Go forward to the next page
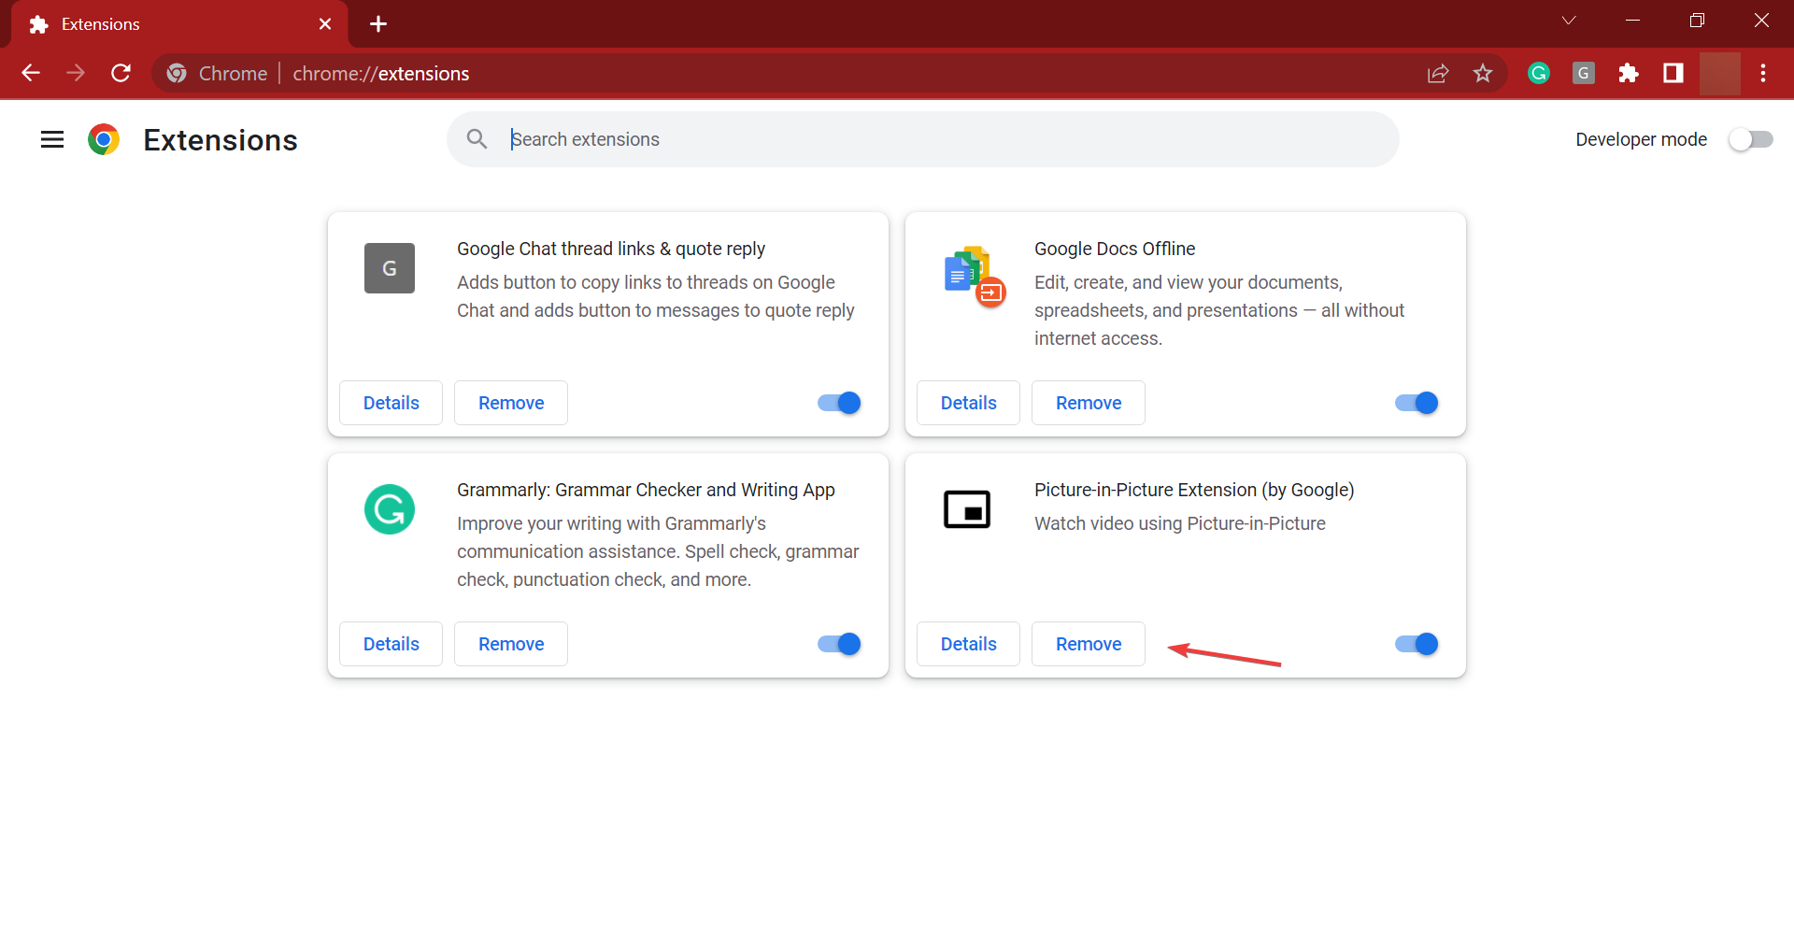The width and height of the screenshot is (1794, 942). 76,73
